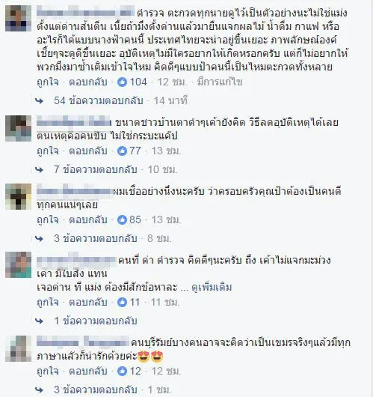373x397 pixels.
Task: Open the profile picture of the last commenter
Action: 18,348
